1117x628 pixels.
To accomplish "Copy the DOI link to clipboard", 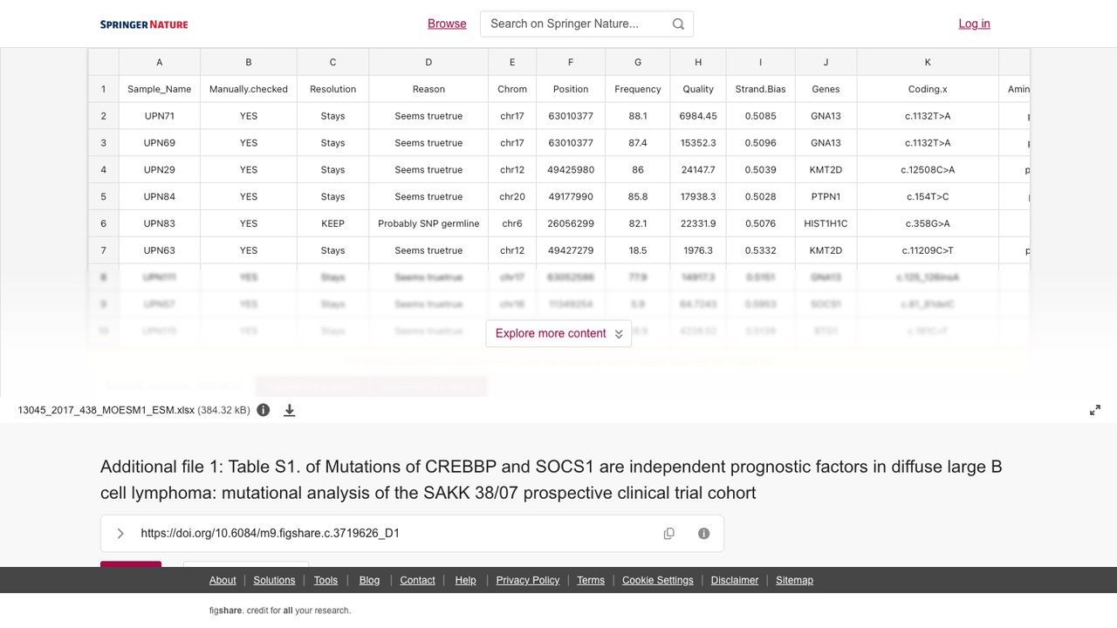I will (x=669, y=534).
